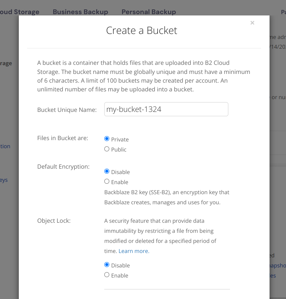Focus the Bucket Unique Name field
The image size is (286, 299).
pos(166,109)
